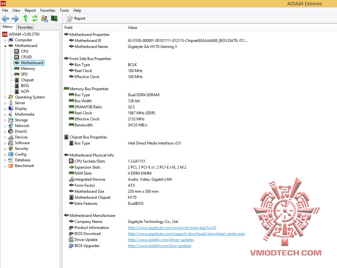This screenshot has width=337, height=268.
Task: Expand the Storage tree node
Action: pyautogui.click(x=5, y=120)
